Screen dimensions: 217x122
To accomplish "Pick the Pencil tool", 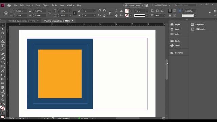I will pos(2,58).
